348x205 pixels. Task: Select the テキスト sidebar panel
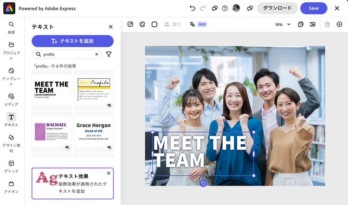[x=11, y=120]
